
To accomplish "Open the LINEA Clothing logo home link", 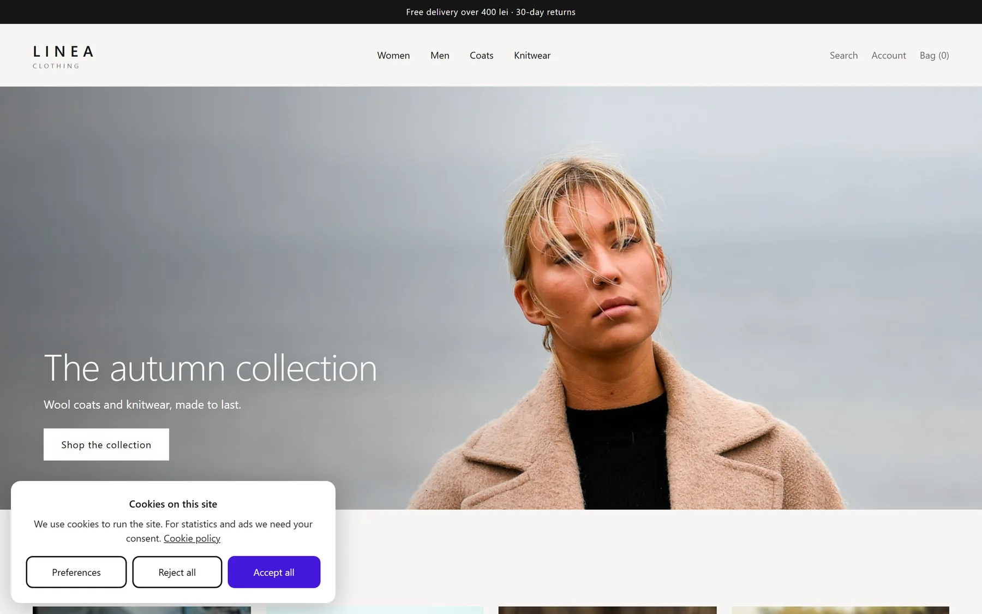I will tap(63, 57).
